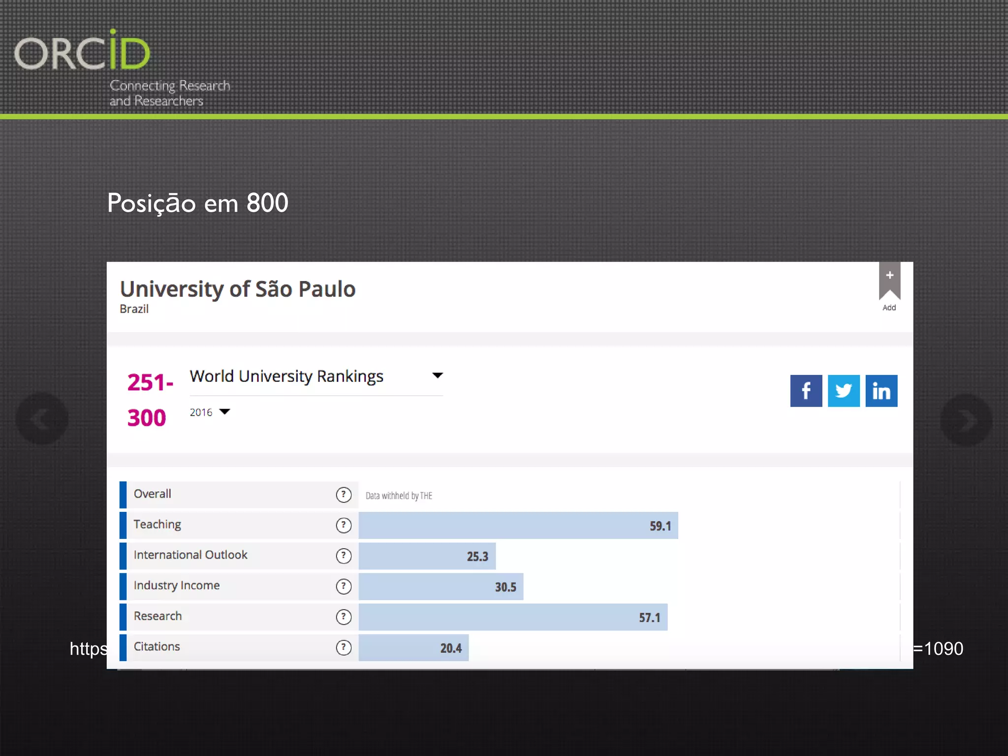Viewport: 1008px width, 756px height.
Task: Open the 2016 year dropdown
Action: (x=210, y=412)
